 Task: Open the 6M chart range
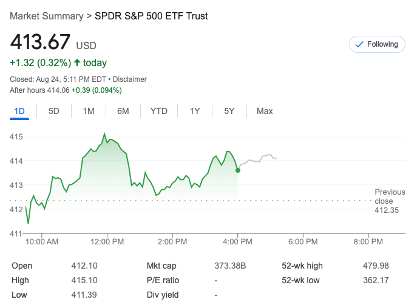pos(123,111)
